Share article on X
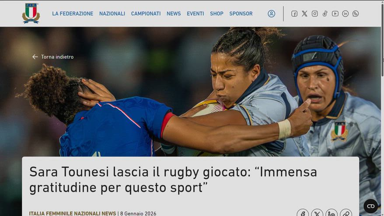This screenshot has width=384, height=216. 317,213
